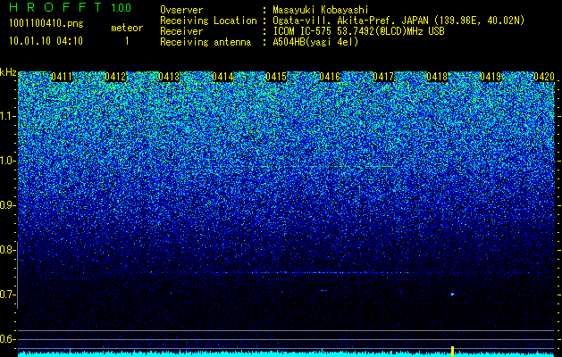Image resolution: width=562 pixels, height=357 pixels.
Task: Click the 0417 time marker
Action: (383, 77)
